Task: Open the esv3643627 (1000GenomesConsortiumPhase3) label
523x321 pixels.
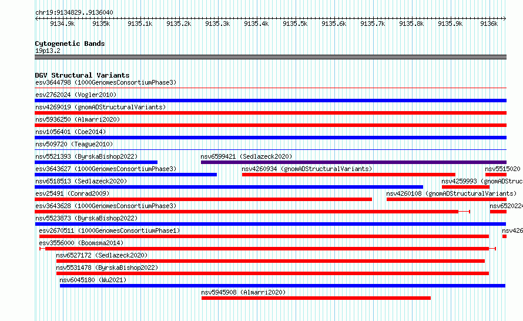Action: 106,169
